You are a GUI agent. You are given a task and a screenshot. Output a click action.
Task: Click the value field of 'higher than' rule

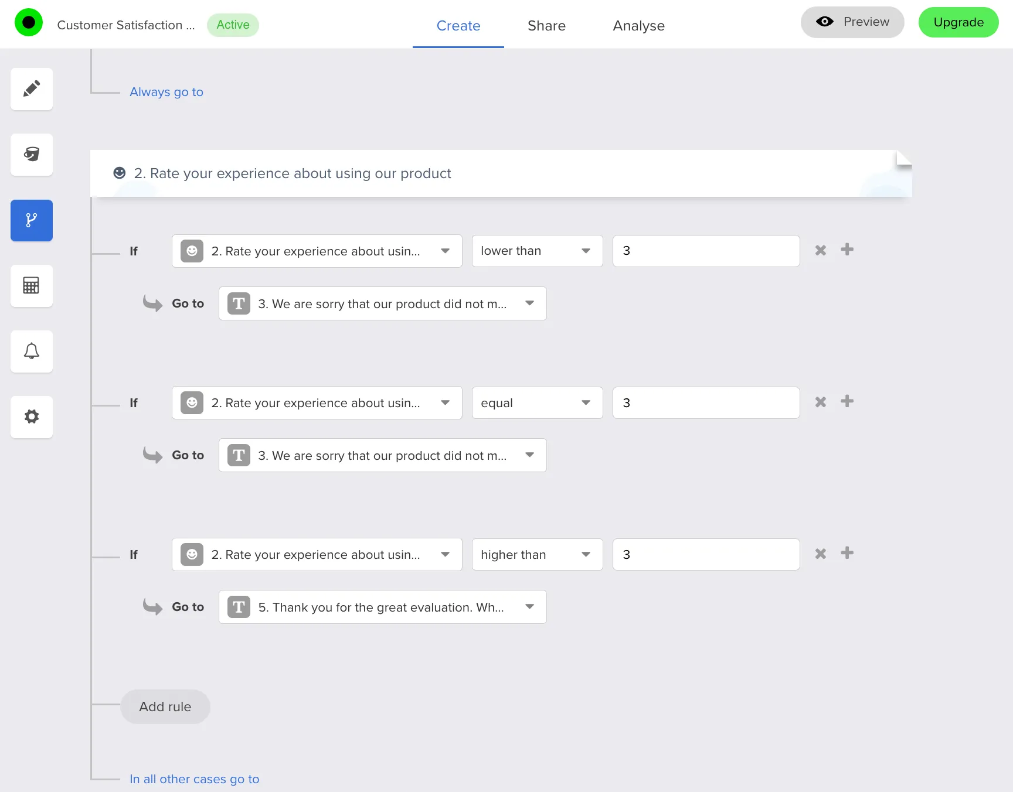coord(706,555)
